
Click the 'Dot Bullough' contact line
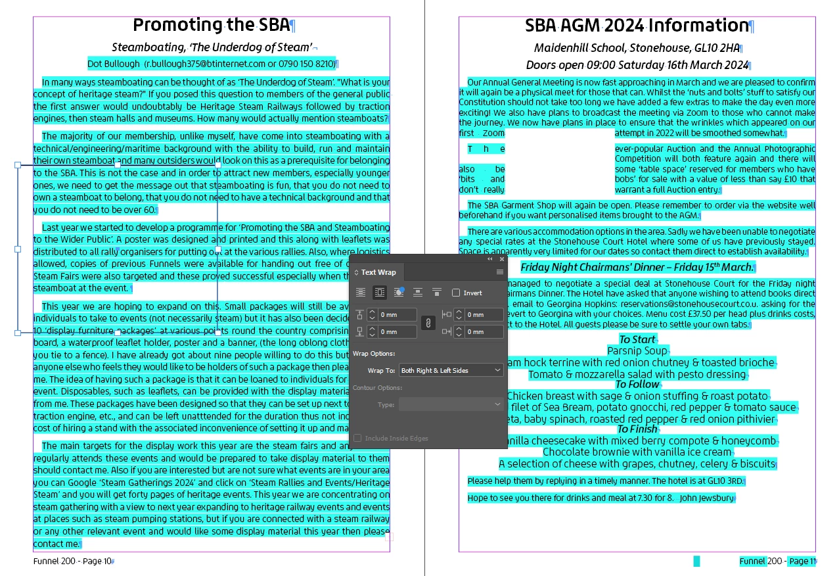[x=212, y=64]
